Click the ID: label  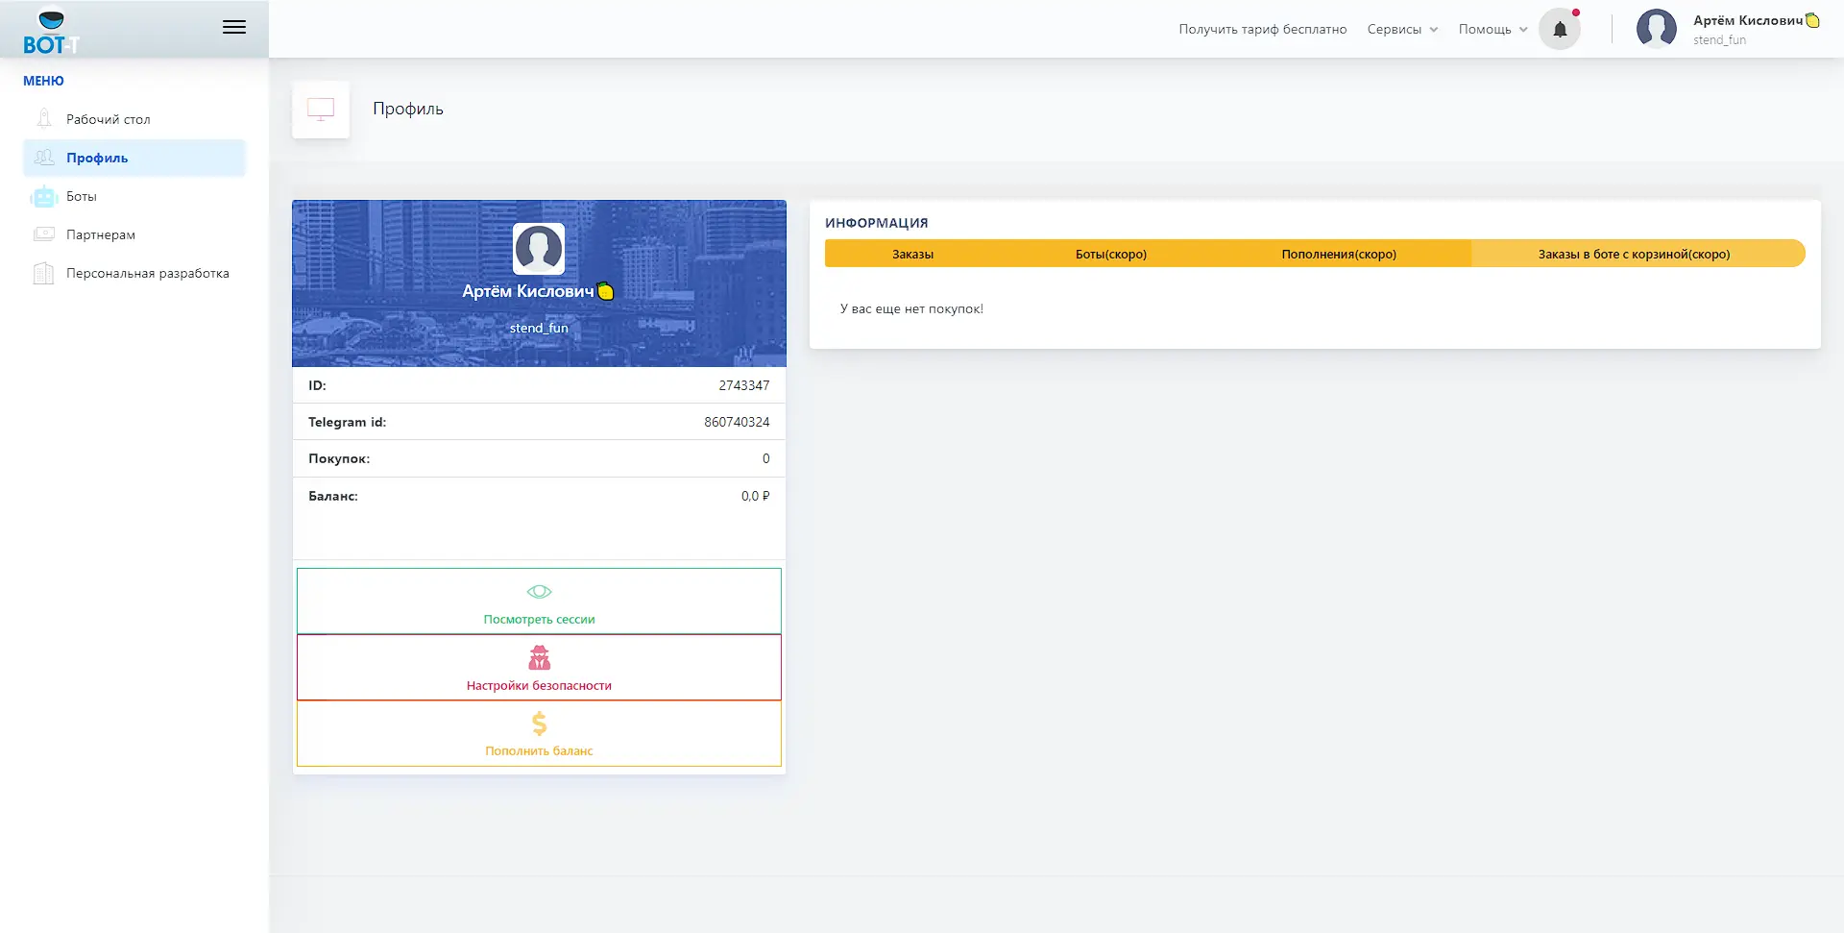pyautogui.click(x=317, y=385)
